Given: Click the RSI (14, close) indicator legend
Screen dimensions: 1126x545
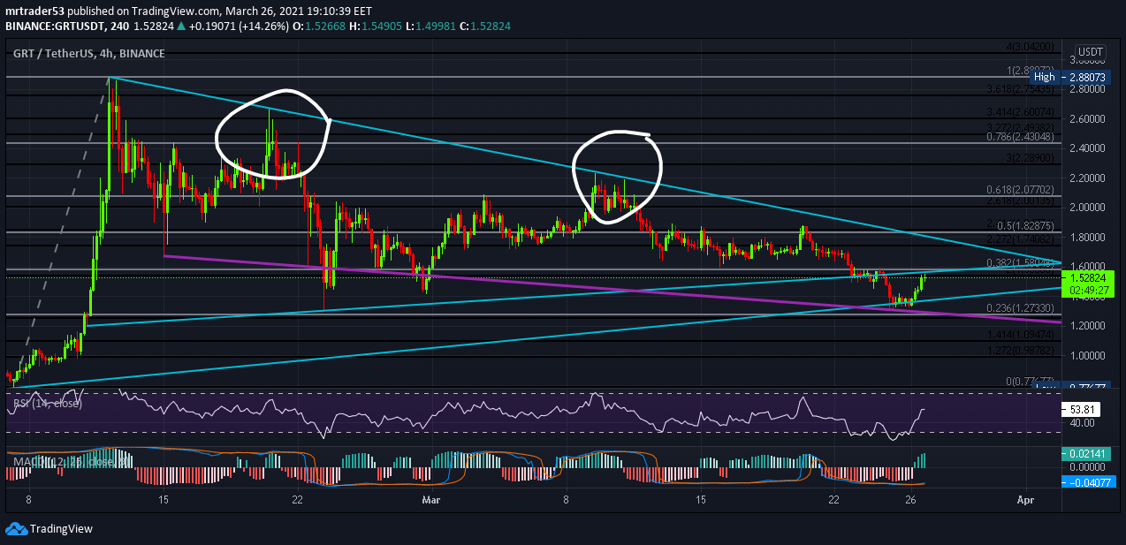Looking at the screenshot, I should [x=47, y=404].
